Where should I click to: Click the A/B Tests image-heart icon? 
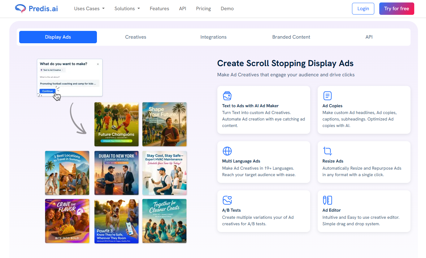(227, 200)
